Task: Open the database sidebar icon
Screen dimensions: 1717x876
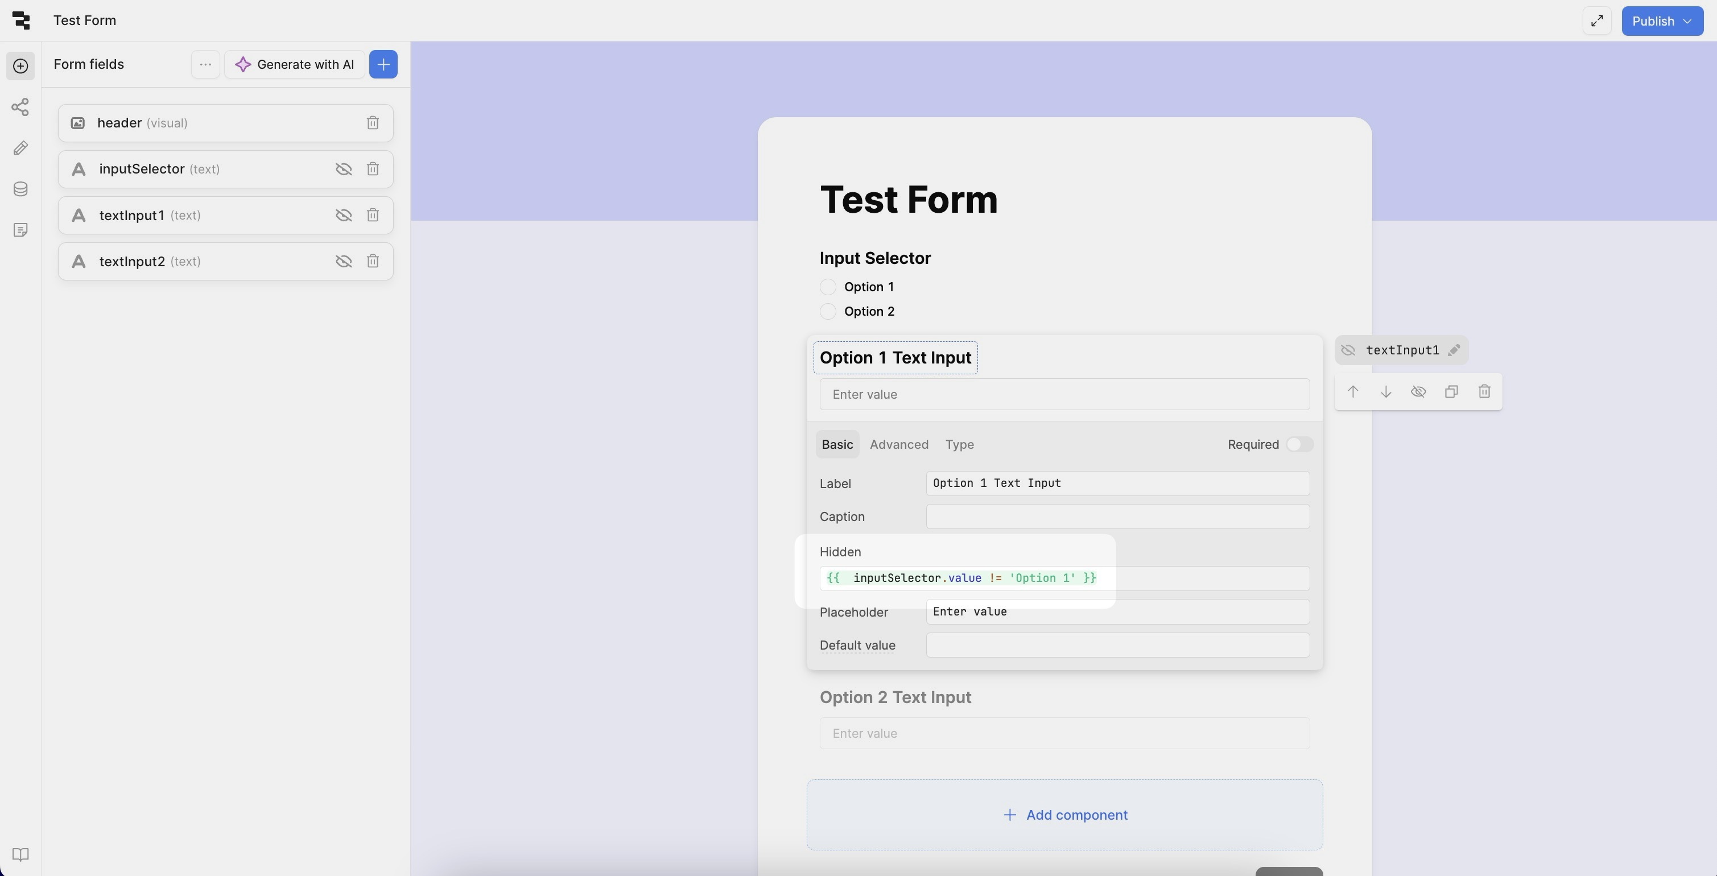Action: [x=20, y=189]
